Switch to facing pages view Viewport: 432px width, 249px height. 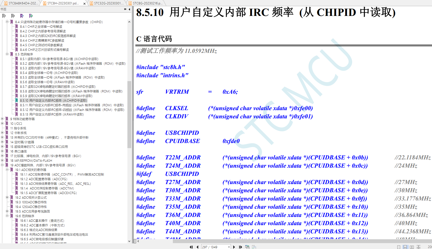point(412,247)
